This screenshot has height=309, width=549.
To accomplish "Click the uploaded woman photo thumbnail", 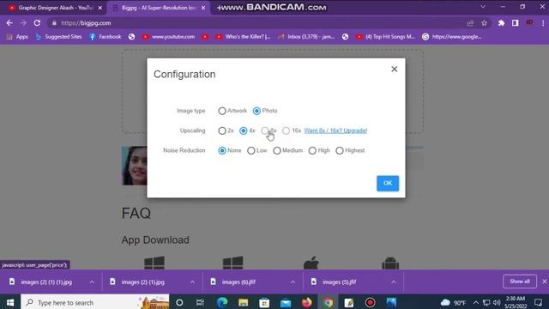I will tap(135, 166).
